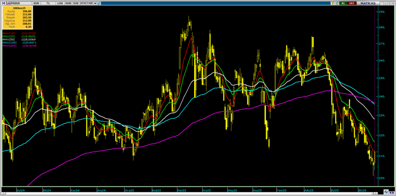Click the green refresh icon
Viewport: 396px width, 196px height.
[337, 3]
